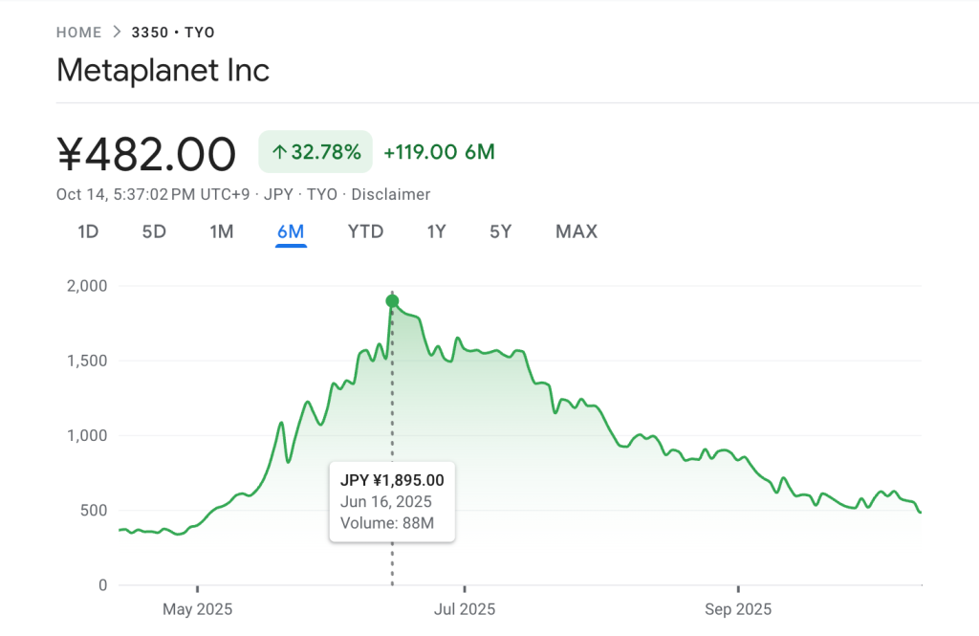
Task: Click the green up arrow in percent badge
Action: click(279, 152)
